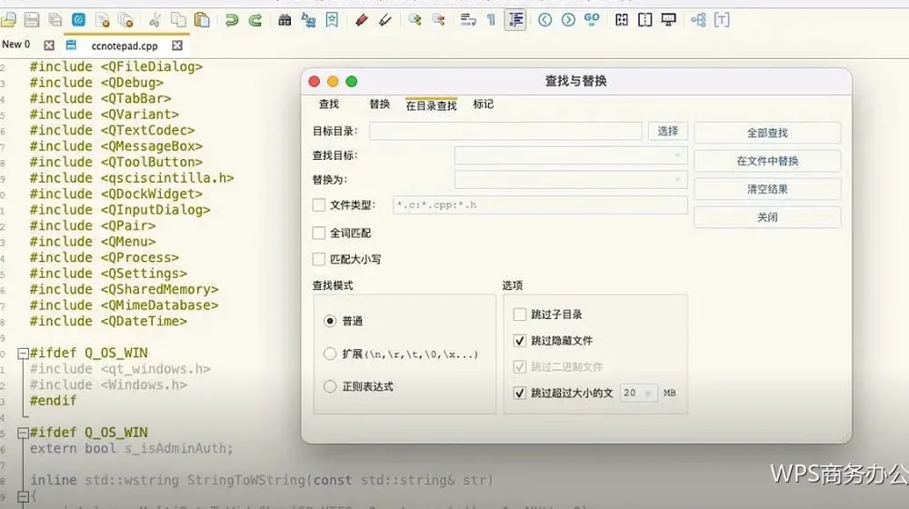Enable the 匹配大小写 checkbox
This screenshot has width=909, height=509.
pyautogui.click(x=319, y=259)
